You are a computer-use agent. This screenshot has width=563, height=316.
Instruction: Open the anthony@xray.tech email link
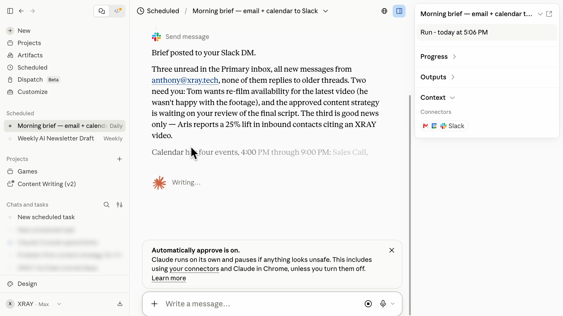coord(185,80)
